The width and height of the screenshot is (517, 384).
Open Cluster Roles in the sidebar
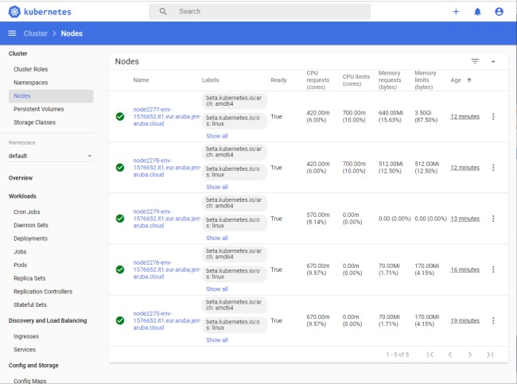pos(31,69)
